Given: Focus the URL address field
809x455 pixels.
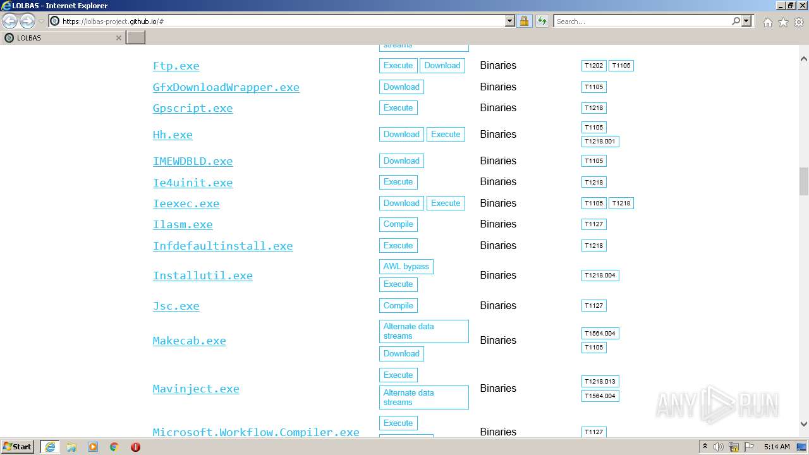Looking at the screenshot, I should point(283,21).
